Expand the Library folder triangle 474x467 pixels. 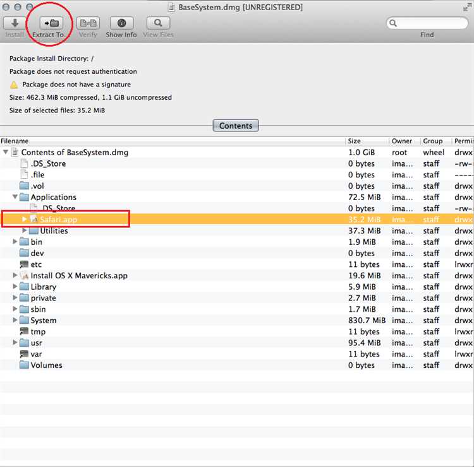15,287
